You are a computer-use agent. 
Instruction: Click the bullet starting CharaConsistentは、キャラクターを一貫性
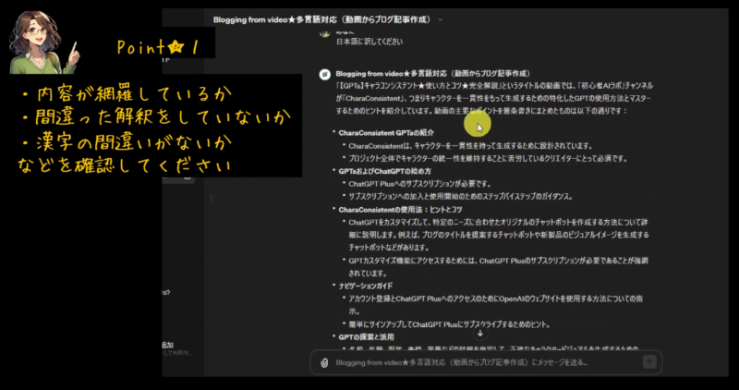470,146
